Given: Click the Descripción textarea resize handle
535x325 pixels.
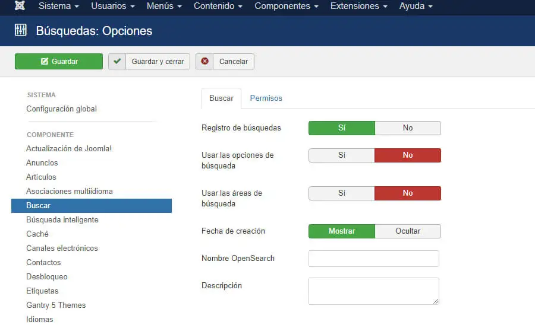Looking at the screenshot, I should (436, 301).
